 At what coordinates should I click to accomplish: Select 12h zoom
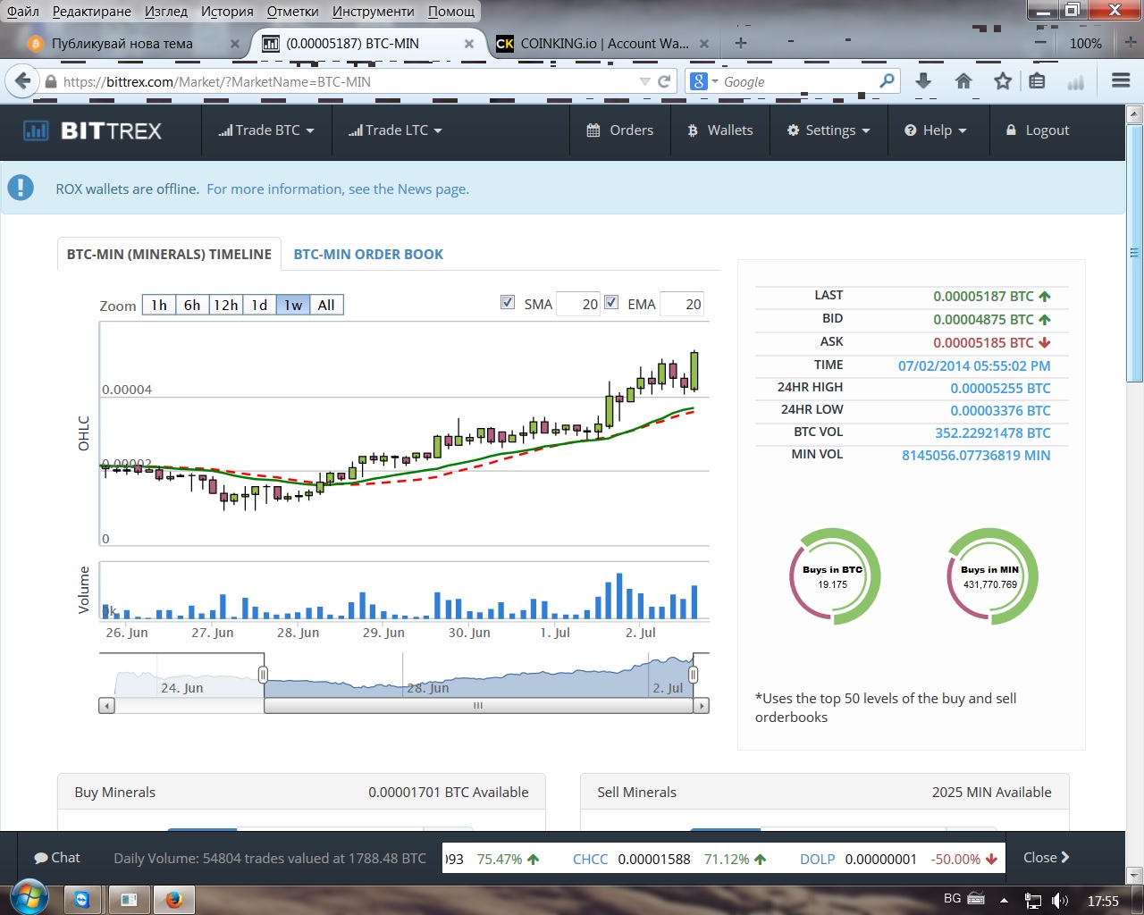click(x=225, y=305)
